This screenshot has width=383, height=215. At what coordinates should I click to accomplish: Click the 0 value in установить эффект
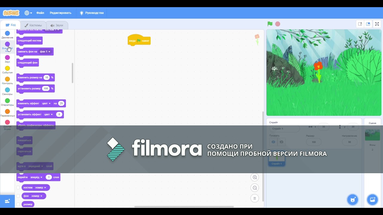click(x=59, y=114)
